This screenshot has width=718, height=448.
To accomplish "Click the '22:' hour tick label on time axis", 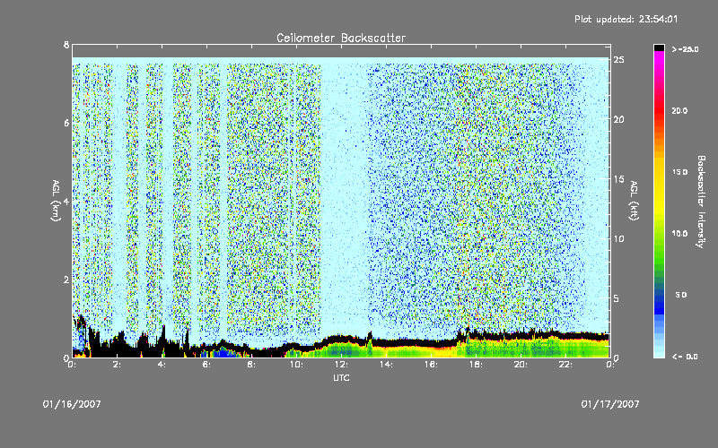I will coord(566,365).
